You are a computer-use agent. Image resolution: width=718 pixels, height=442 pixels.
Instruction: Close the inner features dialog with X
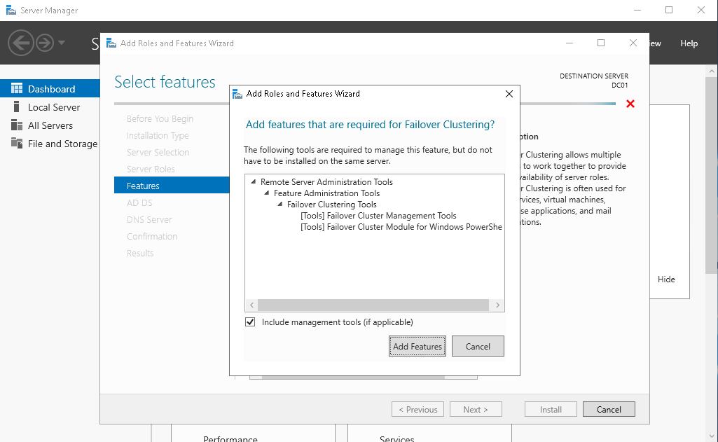click(x=509, y=94)
